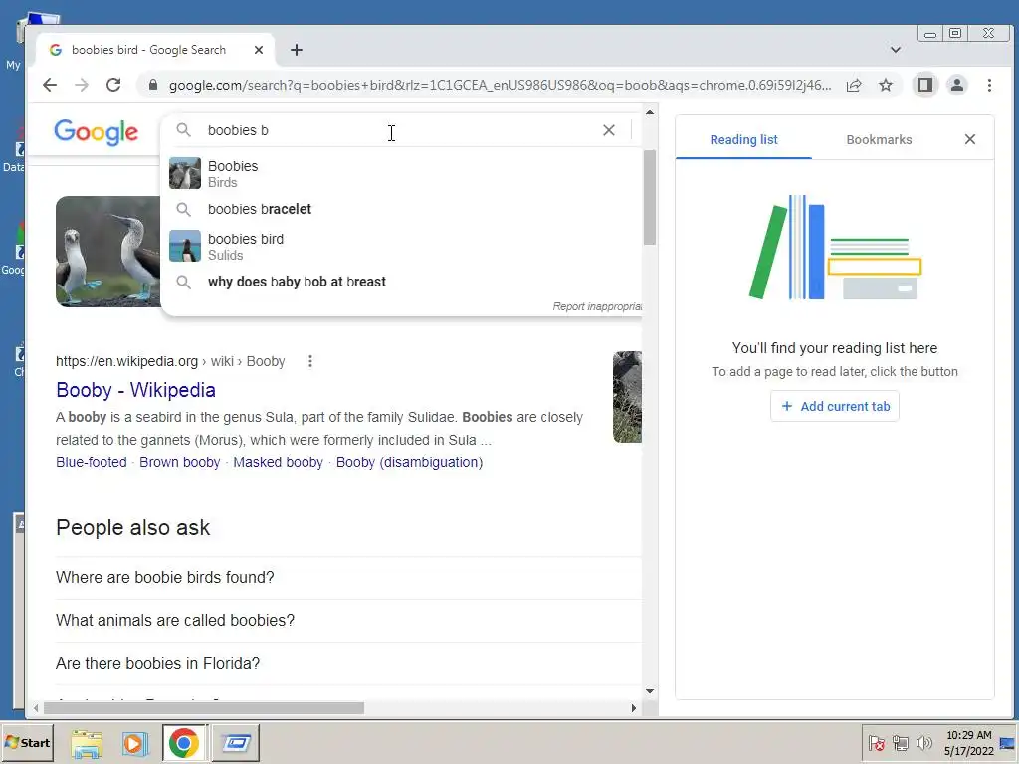Click the Chrome taskbar icon

coord(184,742)
